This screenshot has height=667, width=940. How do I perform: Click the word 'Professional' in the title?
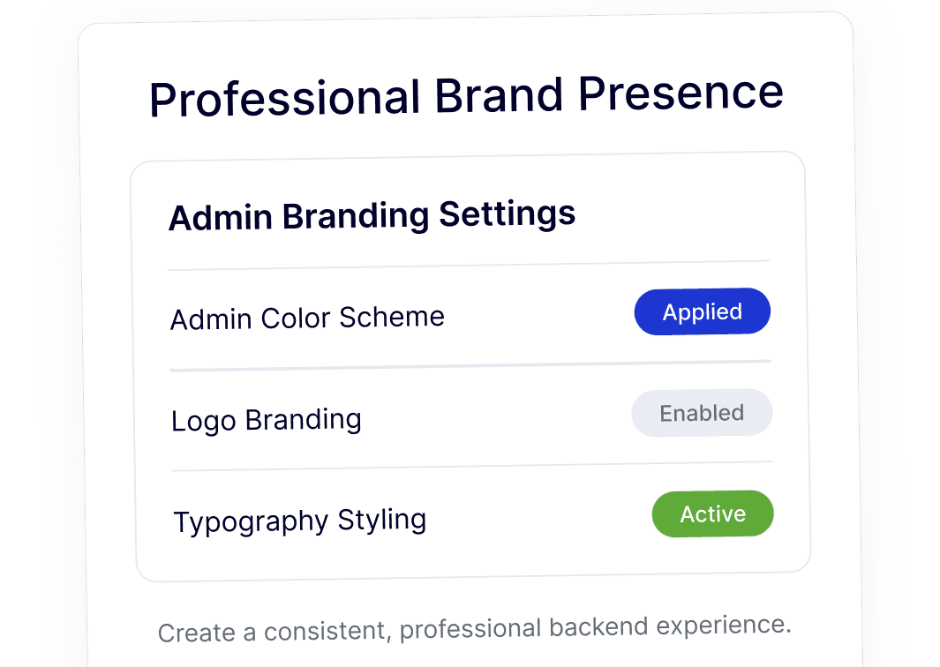(284, 99)
